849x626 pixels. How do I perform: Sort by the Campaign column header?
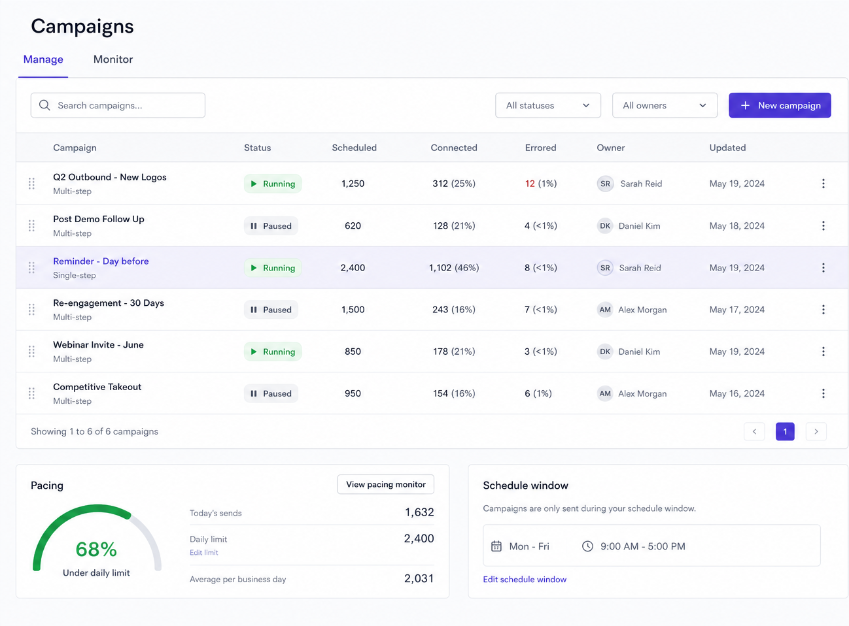pyautogui.click(x=75, y=148)
